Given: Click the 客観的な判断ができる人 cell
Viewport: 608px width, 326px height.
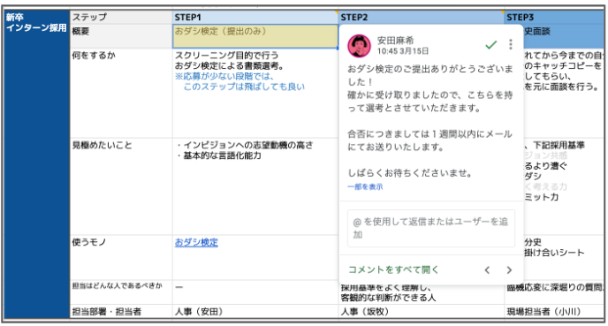Looking at the screenshot, I should [422, 294].
